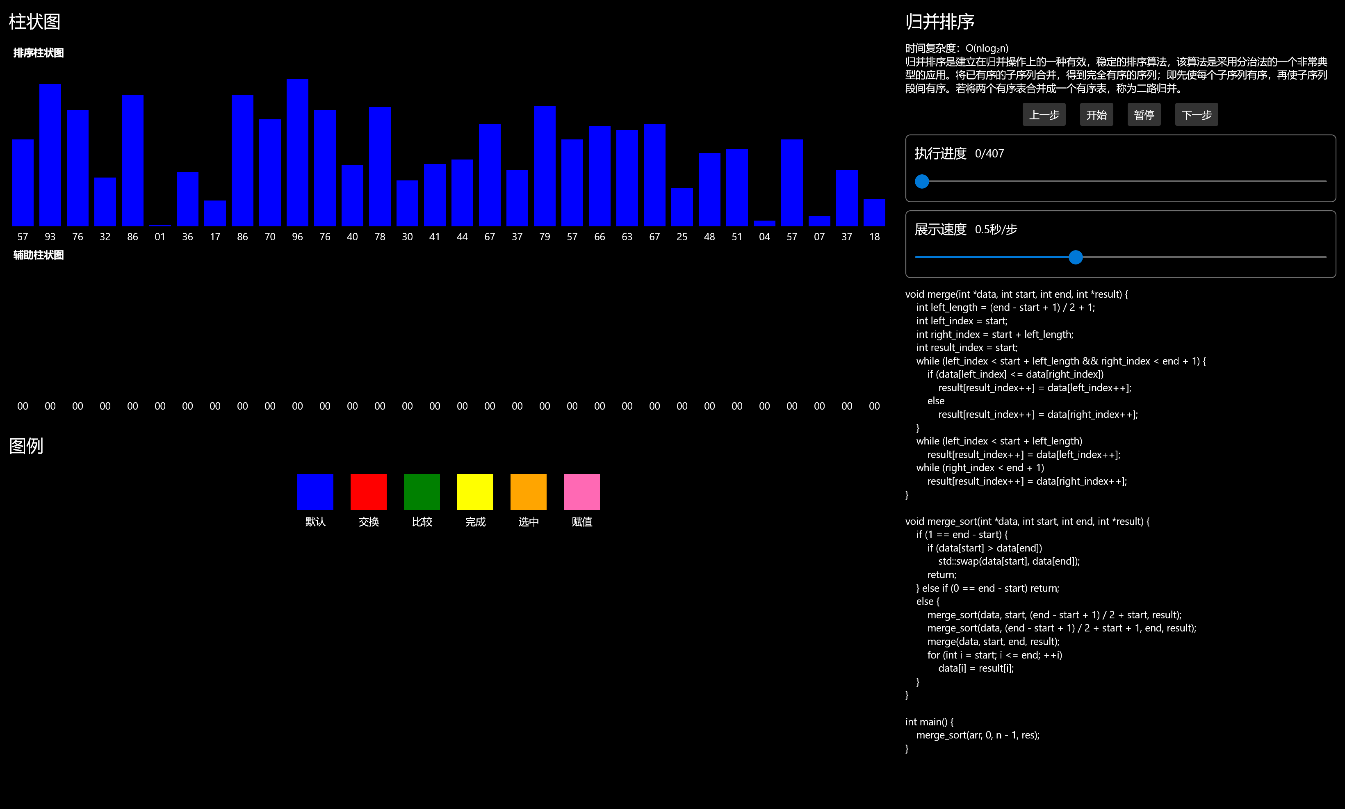Screen dimensions: 1345x809
Task: Click the 展示速度 speed slider handle
Action: [x=1076, y=258]
